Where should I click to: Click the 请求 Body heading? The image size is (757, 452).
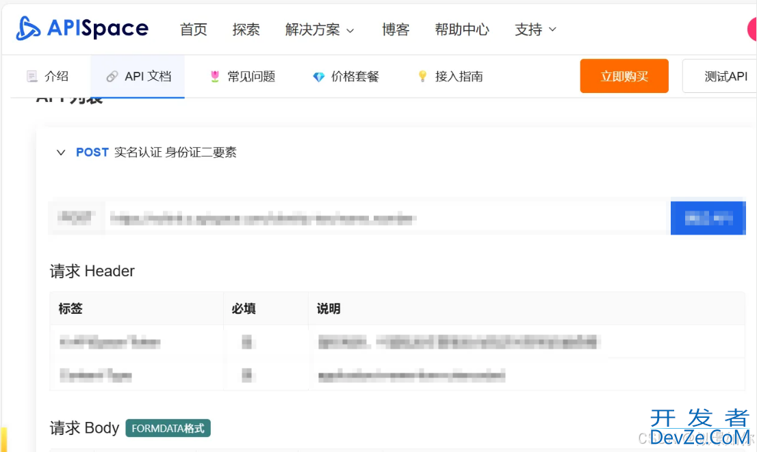click(x=84, y=428)
